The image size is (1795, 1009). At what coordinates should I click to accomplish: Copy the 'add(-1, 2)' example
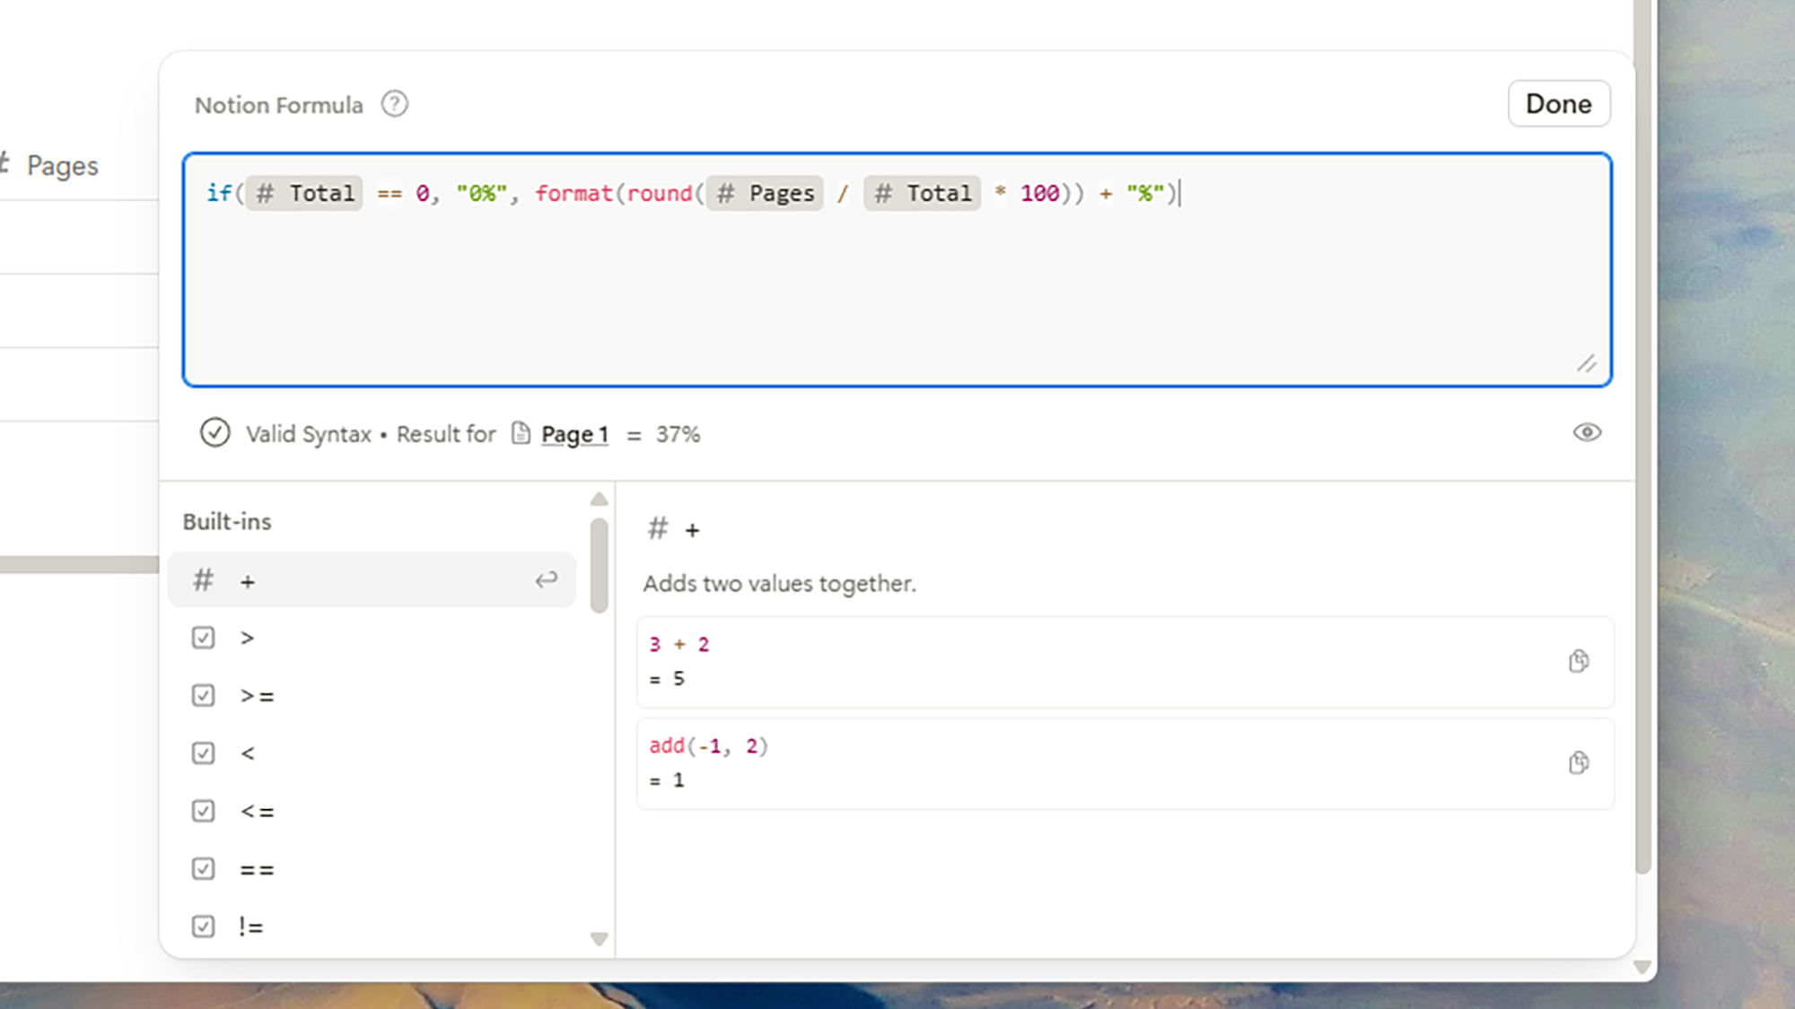click(1579, 762)
